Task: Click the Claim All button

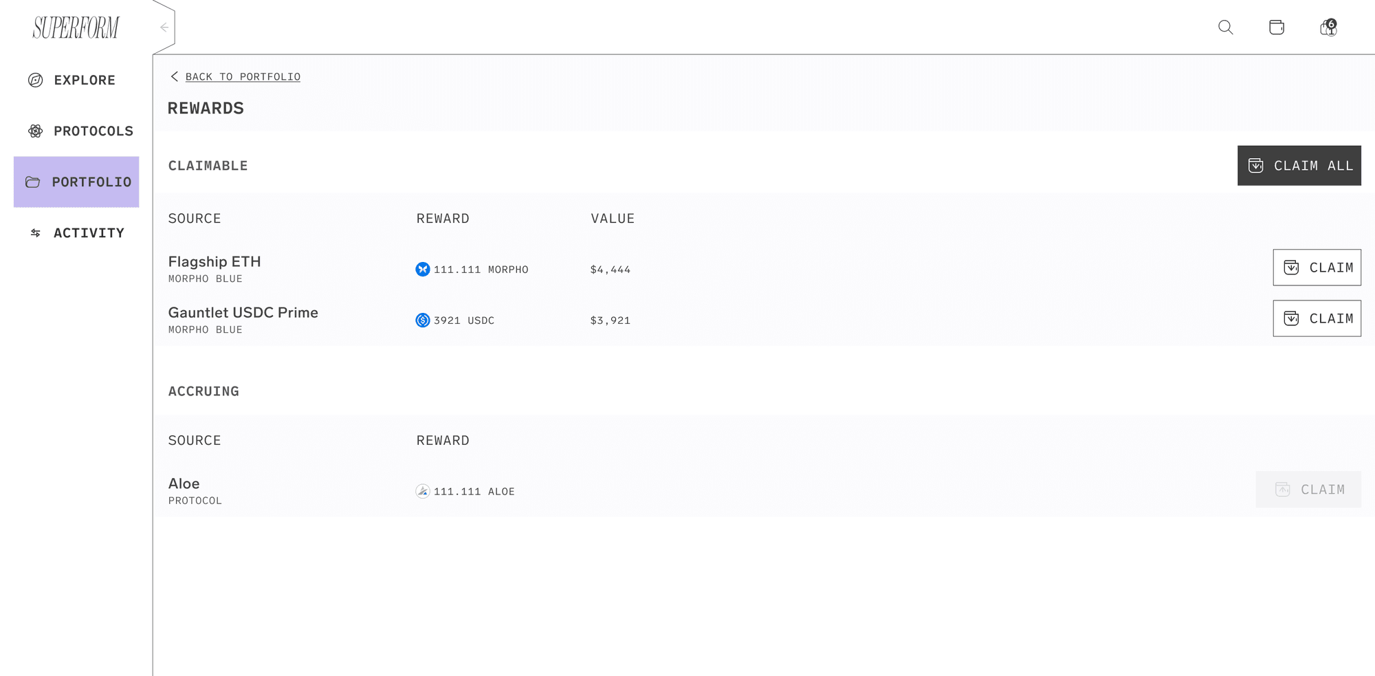Action: 1299,165
